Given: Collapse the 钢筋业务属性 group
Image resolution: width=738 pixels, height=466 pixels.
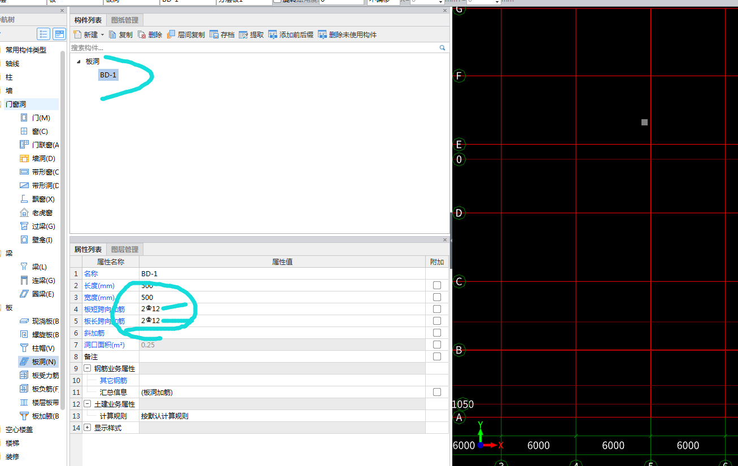Looking at the screenshot, I should coord(88,368).
